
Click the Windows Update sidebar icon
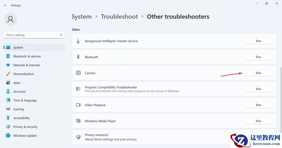point(8,136)
